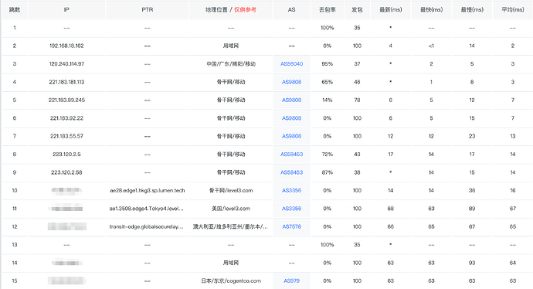
Task: Open the AS979 link
Action: [291, 280]
